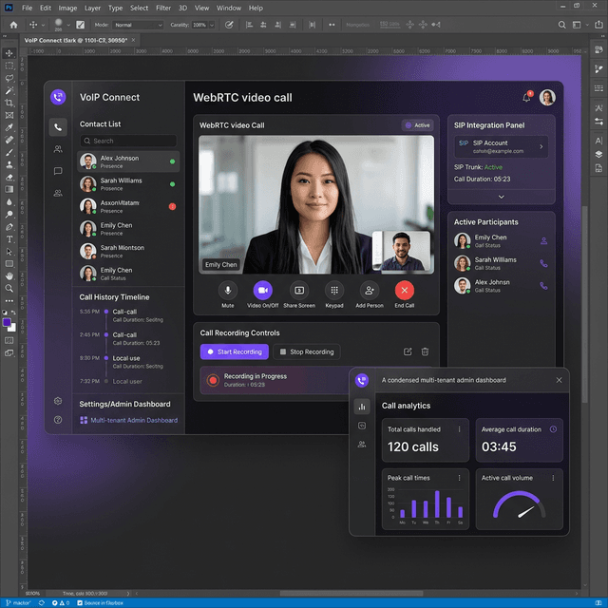Open the Filter menu
Image resolution: width=608 pixels, height=608 pixels.
point(164,8)
